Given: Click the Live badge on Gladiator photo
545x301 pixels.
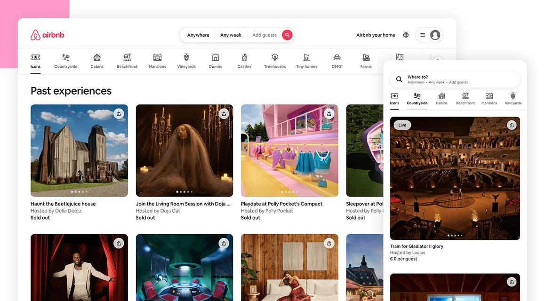Looking at the screenshot, I should 402,125.
